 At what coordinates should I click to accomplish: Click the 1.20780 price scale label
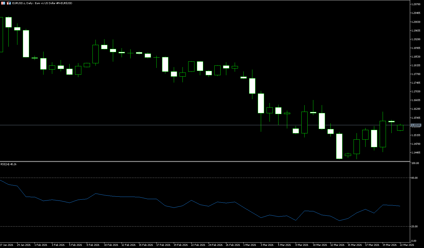416,4
